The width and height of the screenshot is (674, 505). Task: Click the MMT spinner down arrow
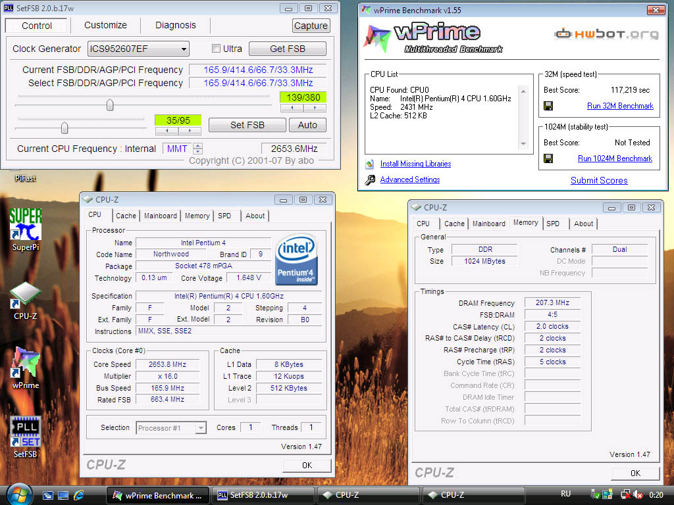tap(197, 151)
